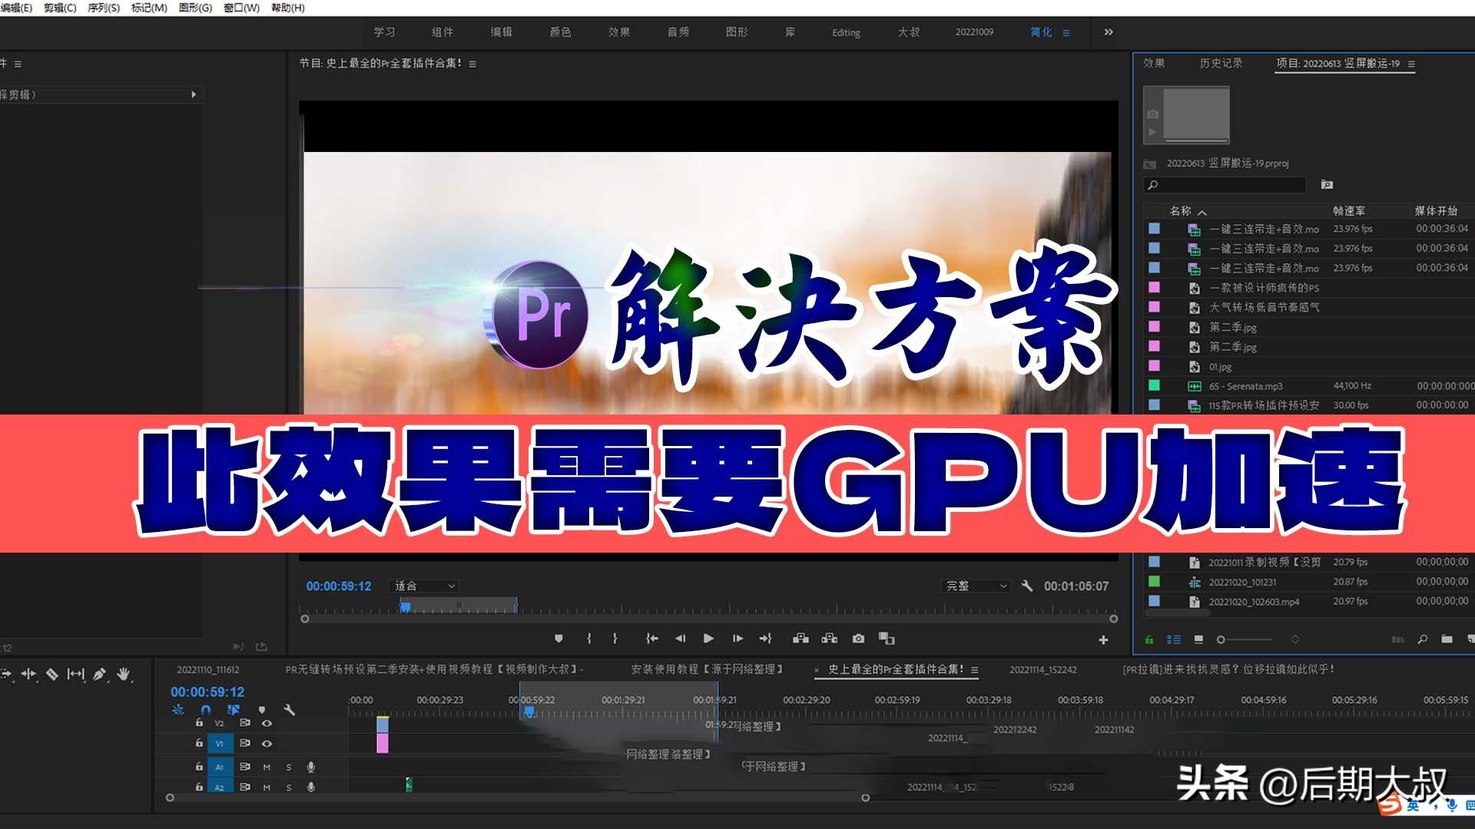Toggle lock on track A1

199,766
